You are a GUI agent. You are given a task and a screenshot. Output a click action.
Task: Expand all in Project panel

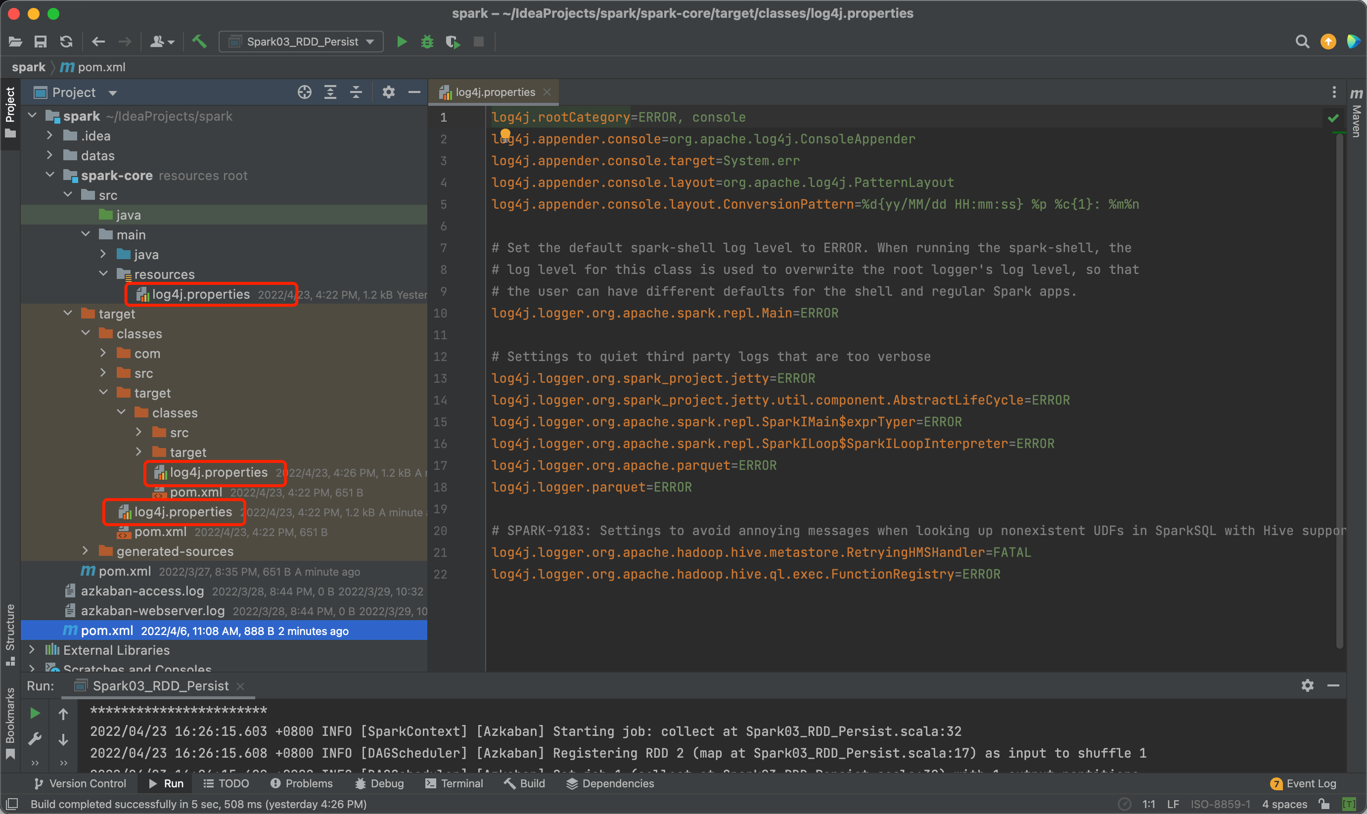[330, 92]
